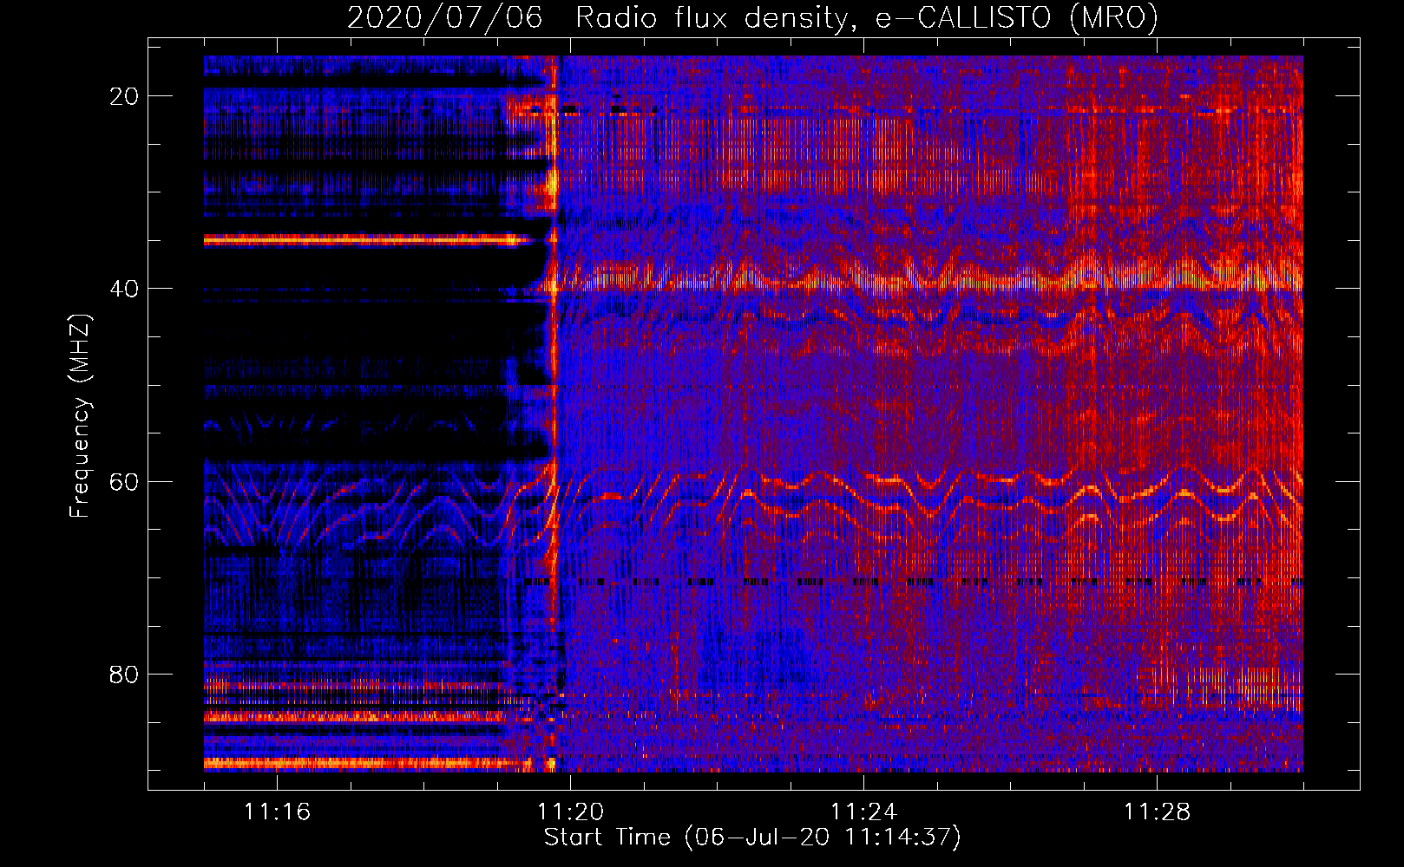This screenshot has height=867, width=1404.
Task: Click the wavy 60 MHz trace near 11:25
Action: pos(927,486)
